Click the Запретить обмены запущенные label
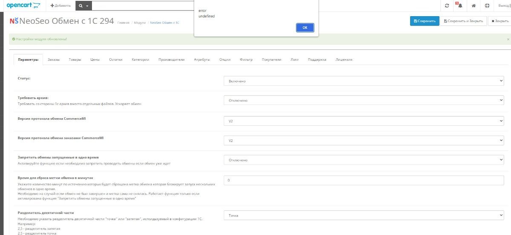This screenshot has height=235, width=511. pyautogui.click(x=58, y=157)
